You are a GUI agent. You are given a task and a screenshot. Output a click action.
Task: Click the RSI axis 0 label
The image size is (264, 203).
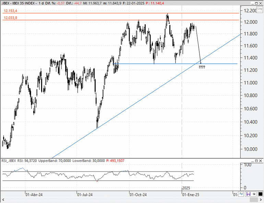245,188
